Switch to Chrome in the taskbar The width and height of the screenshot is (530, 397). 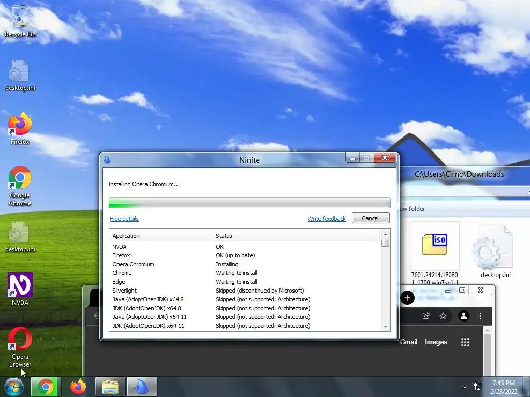[46, 387]
